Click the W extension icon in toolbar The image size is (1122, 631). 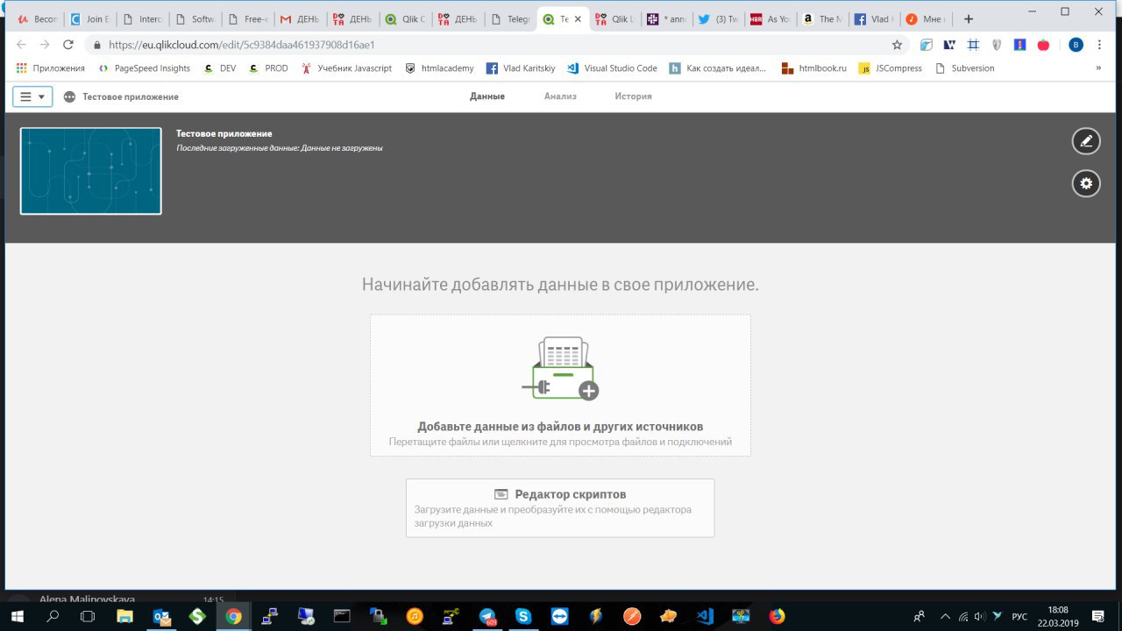point(949,45)
